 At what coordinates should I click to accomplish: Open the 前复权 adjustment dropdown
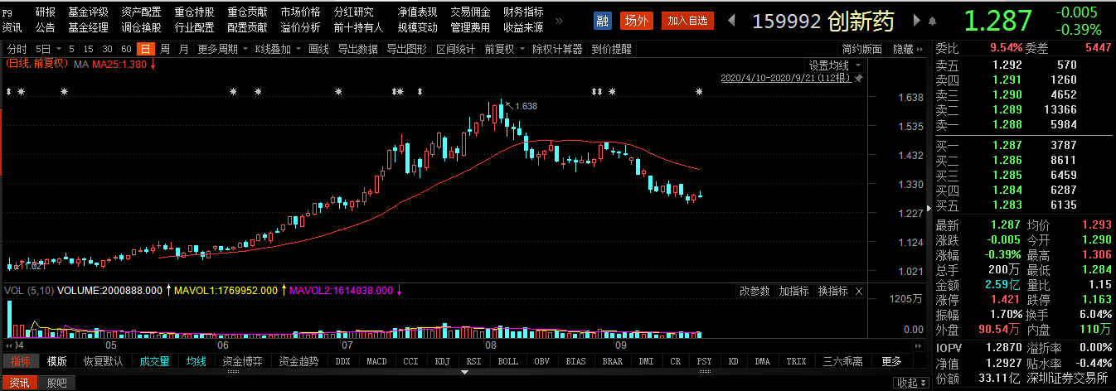[522, 50]
